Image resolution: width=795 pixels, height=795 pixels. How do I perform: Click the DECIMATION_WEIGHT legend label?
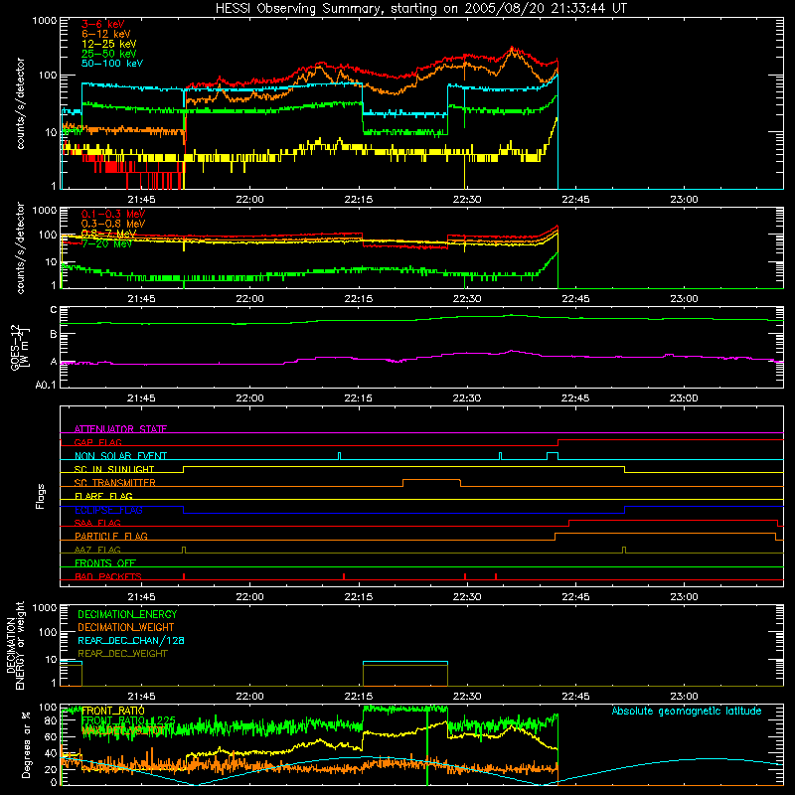pos(126,627)
